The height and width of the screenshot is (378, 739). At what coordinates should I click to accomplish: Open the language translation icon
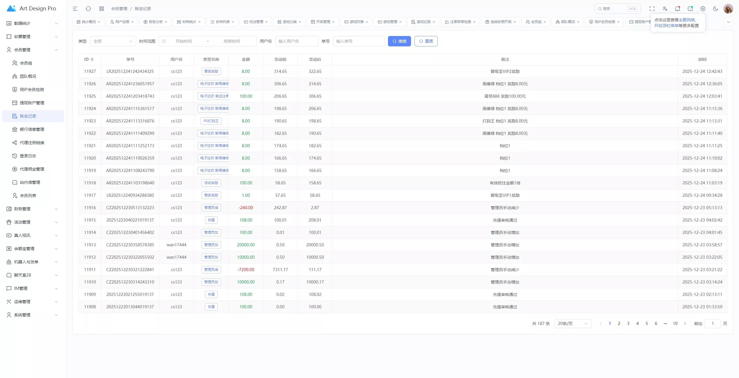coord(665,9)
